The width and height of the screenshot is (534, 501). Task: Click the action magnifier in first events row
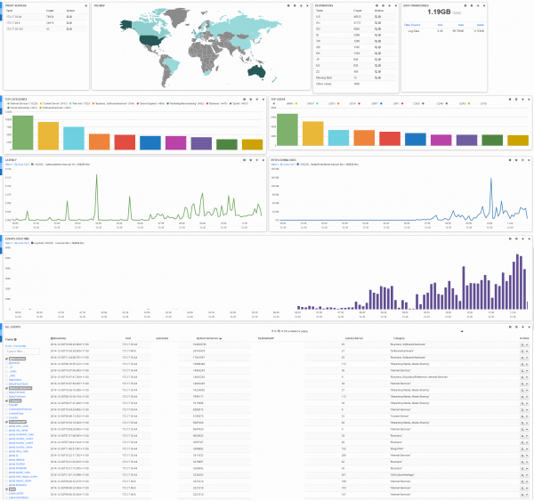522,343
